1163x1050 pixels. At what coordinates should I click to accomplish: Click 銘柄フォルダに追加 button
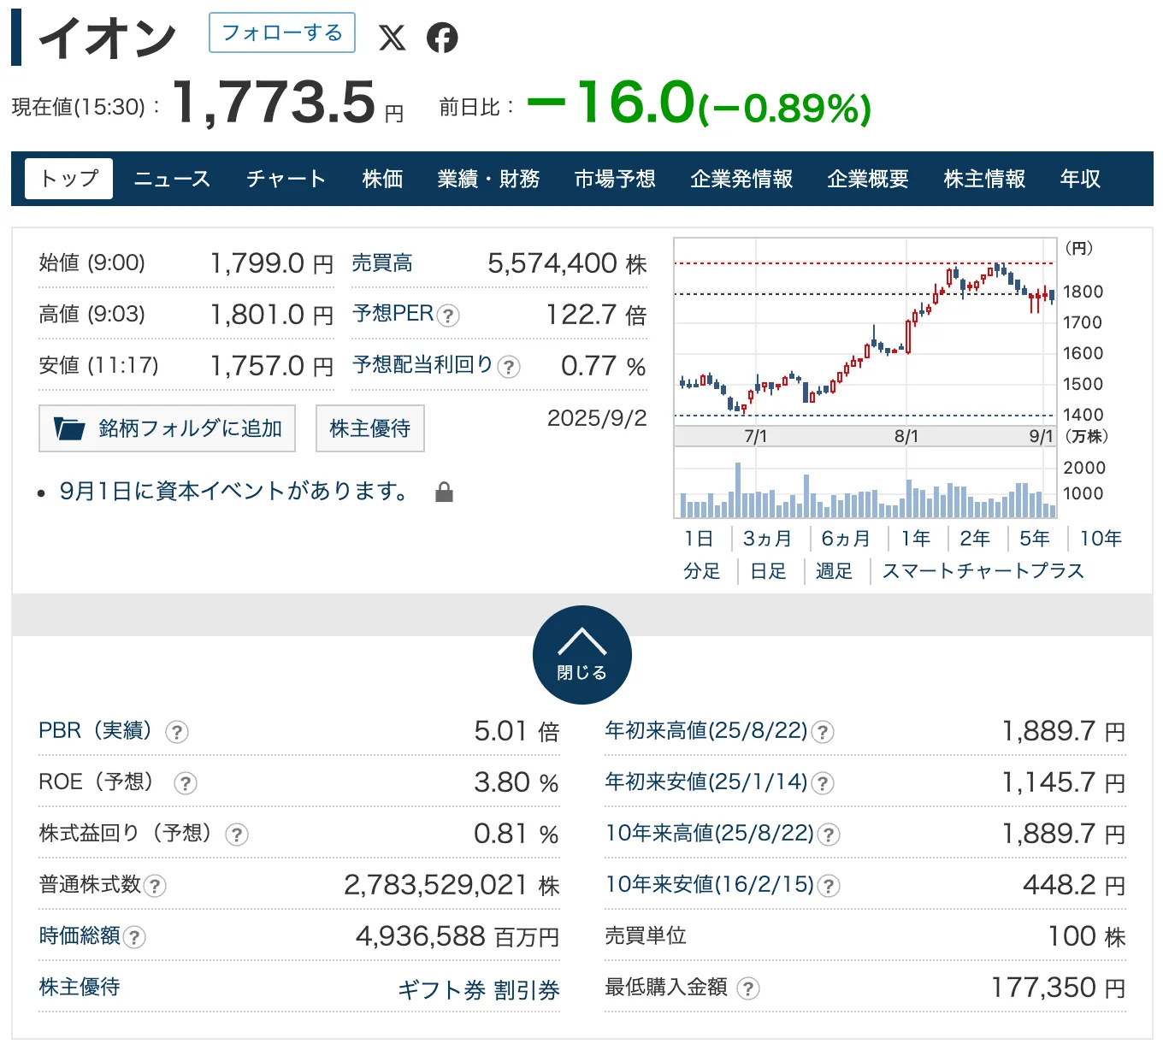(x=168, y=428)
